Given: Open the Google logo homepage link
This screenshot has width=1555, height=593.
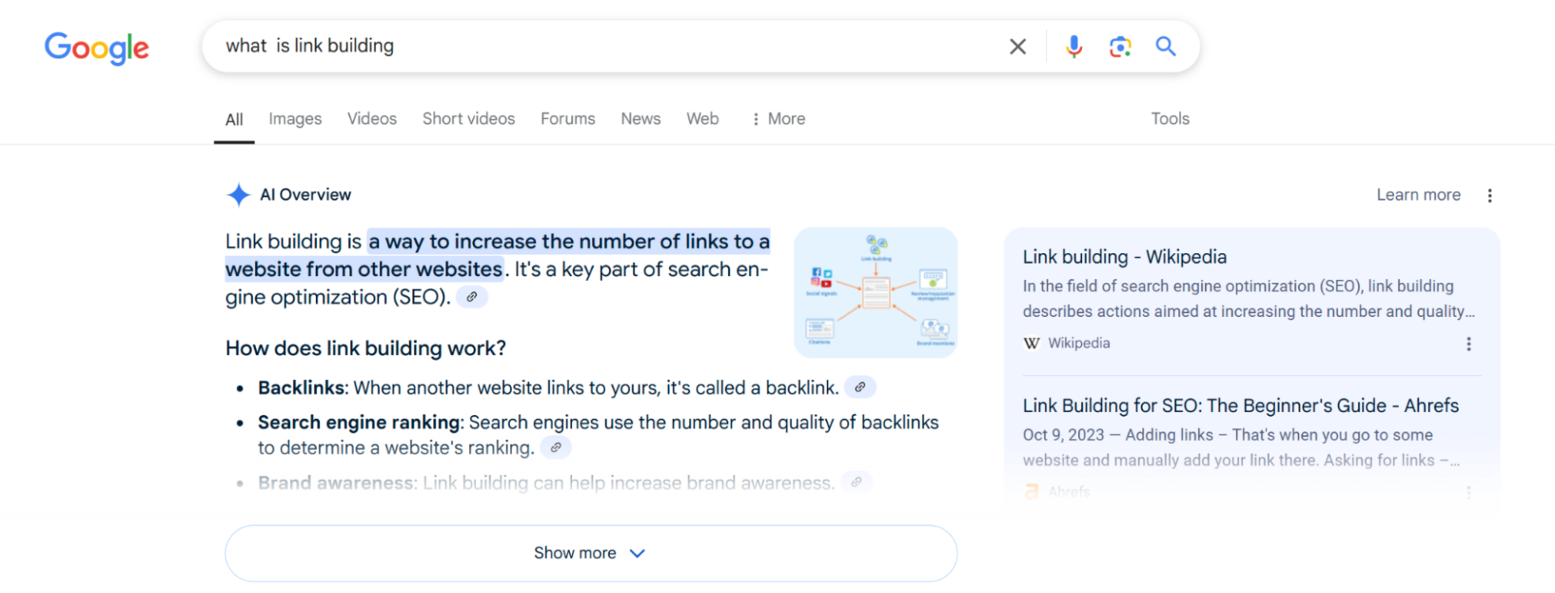Looking at the screenshot, I should (x=96, y=48).
